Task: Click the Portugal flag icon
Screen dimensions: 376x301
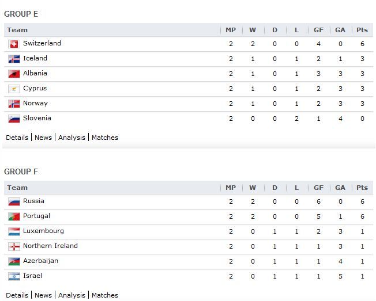Action: [x=14, y=216]
